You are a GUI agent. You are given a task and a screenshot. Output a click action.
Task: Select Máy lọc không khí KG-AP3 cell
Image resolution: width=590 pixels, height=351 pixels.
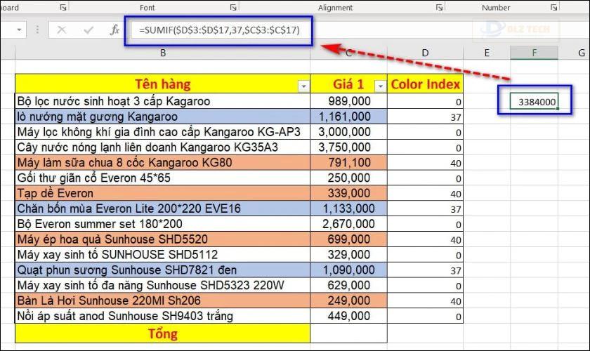(162, 132)
